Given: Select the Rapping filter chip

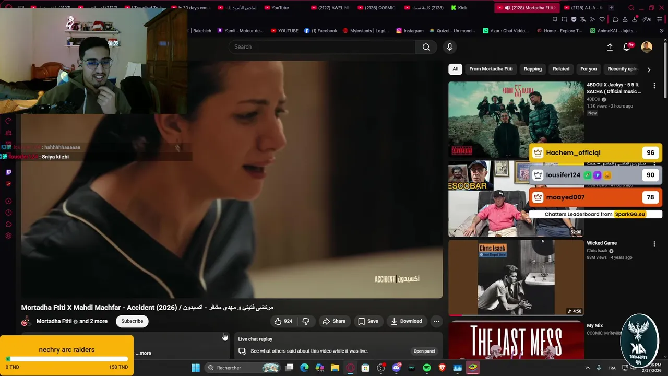Looking at the screenshot, I should (x=533, y=69).
